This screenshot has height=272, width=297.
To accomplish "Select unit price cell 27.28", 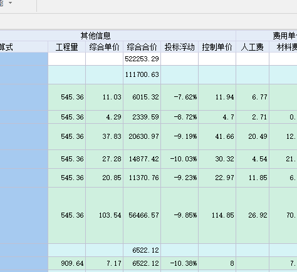I will 105,159.
